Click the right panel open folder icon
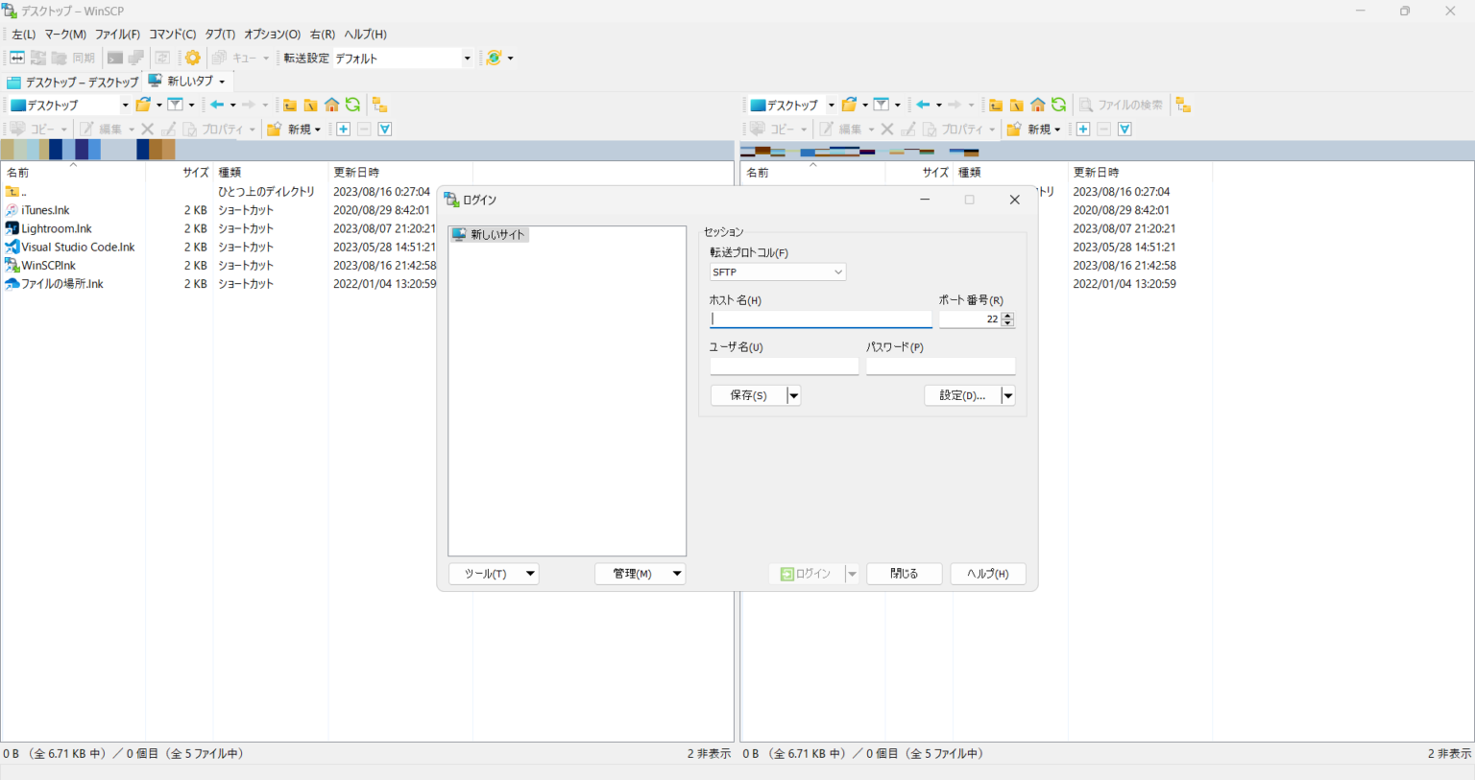The height and width of the screenshot is (780, 1475). (849, 106)
